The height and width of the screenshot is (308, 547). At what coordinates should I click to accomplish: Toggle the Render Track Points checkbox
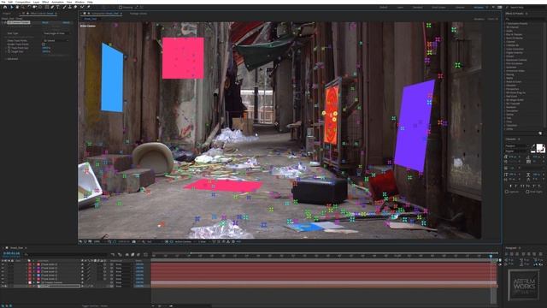point(44,44)
